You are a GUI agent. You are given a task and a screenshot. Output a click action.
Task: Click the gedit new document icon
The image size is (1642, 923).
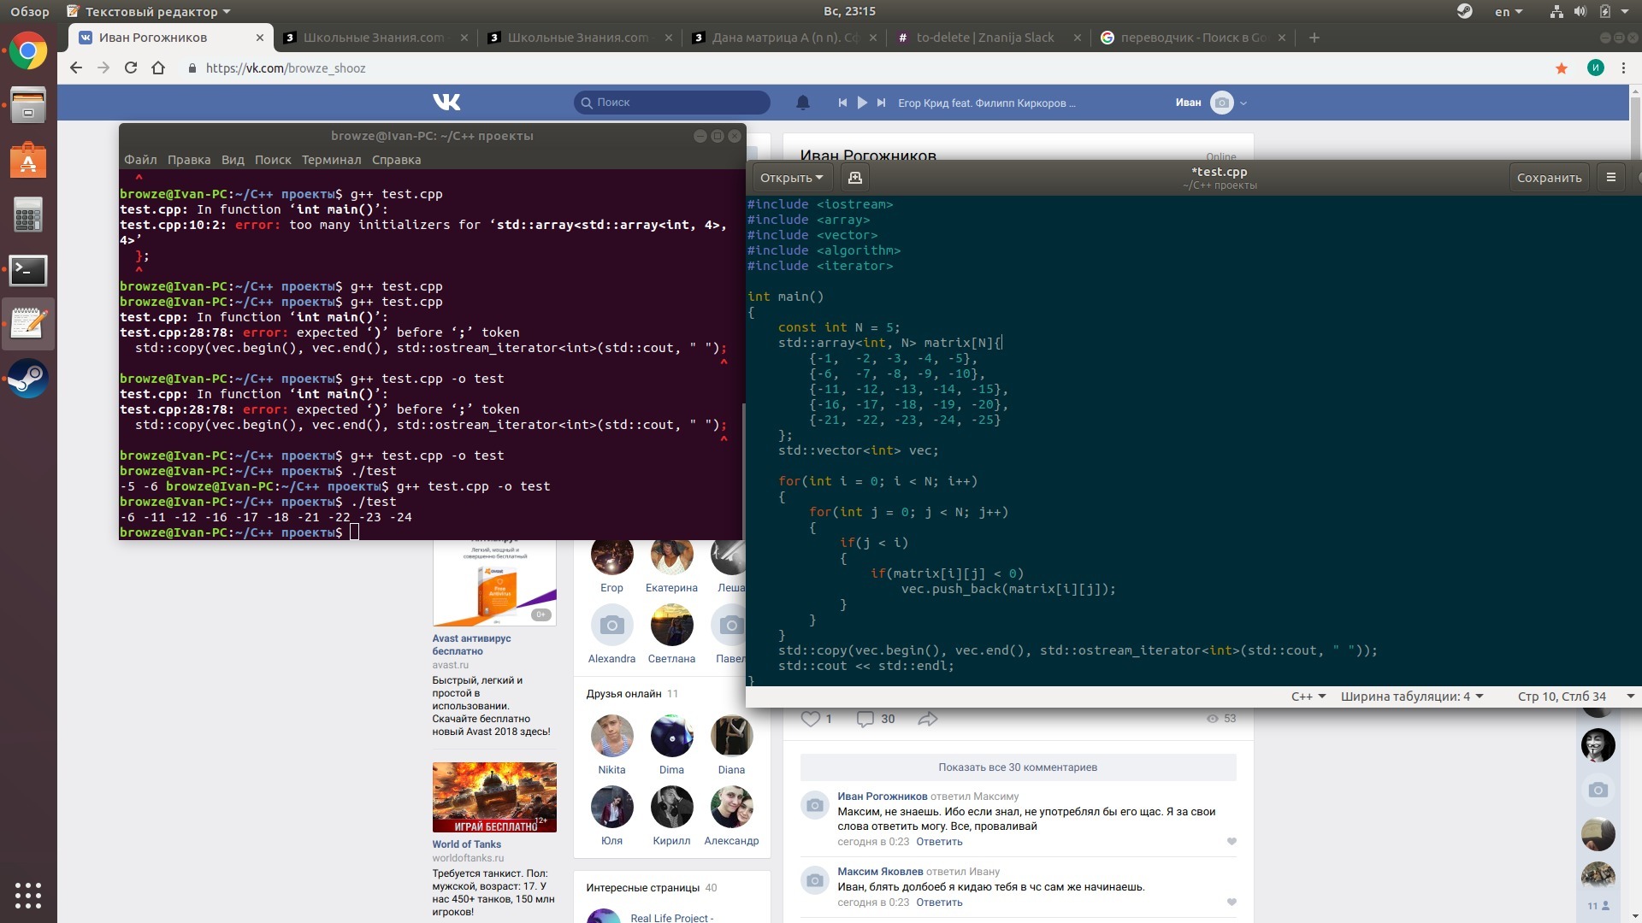[x=854, y=178]
